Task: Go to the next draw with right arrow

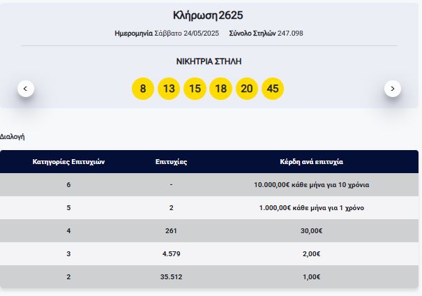Action: click(393, 89)
